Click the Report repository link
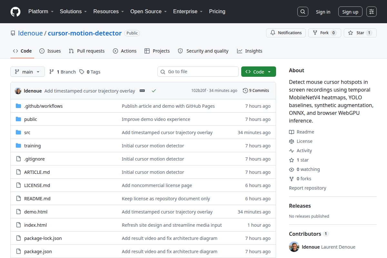Image resolution: width=387 pixels, height=258 pixels. coord(308,188)
